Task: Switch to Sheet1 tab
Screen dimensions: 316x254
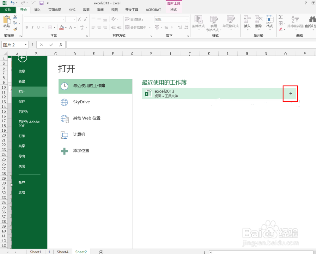Action: 35,252
